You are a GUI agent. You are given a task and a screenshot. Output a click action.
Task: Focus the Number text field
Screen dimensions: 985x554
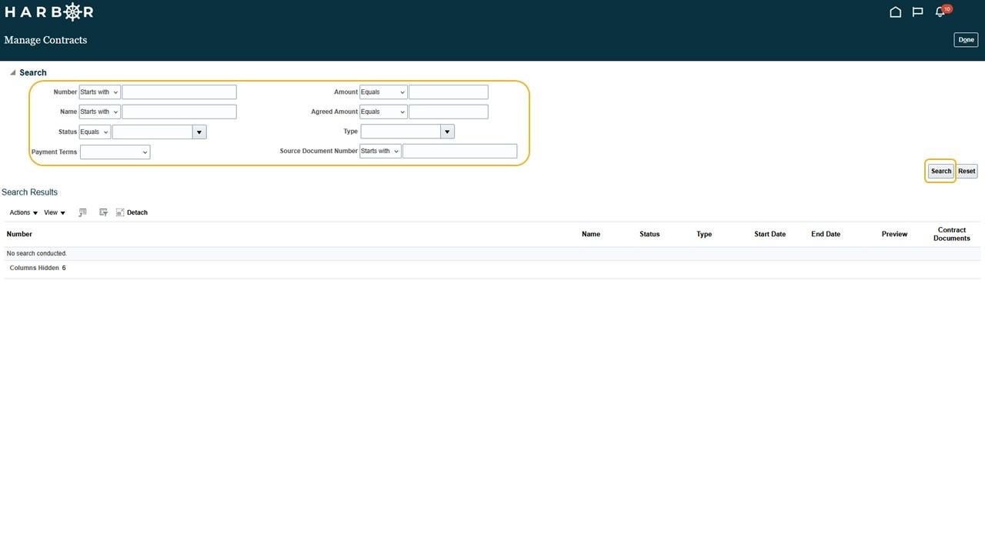[x=179, y=92]
